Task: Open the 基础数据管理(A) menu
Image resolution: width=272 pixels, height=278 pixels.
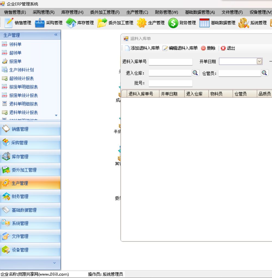Action: point(200,12)
